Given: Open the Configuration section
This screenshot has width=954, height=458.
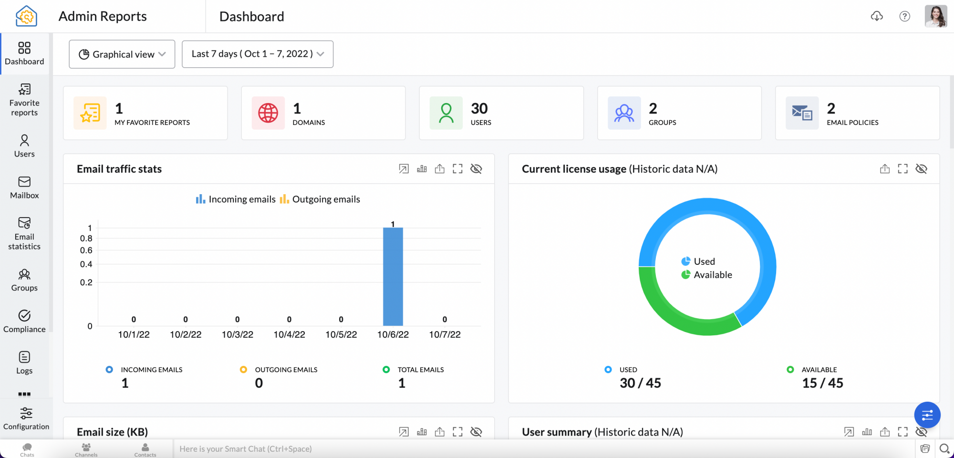Looking at the screenshot, I should pyautogui.click(x=26, y=417).
